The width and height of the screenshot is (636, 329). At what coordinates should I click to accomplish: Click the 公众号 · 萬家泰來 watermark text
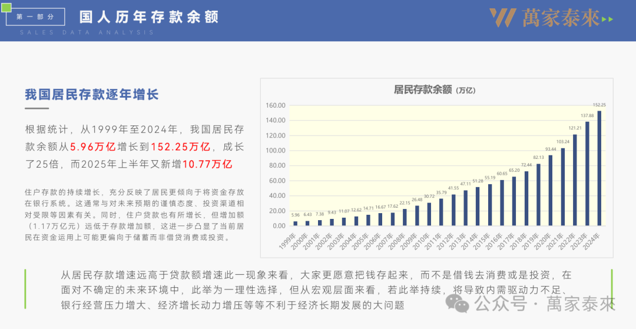coord(545,304)
